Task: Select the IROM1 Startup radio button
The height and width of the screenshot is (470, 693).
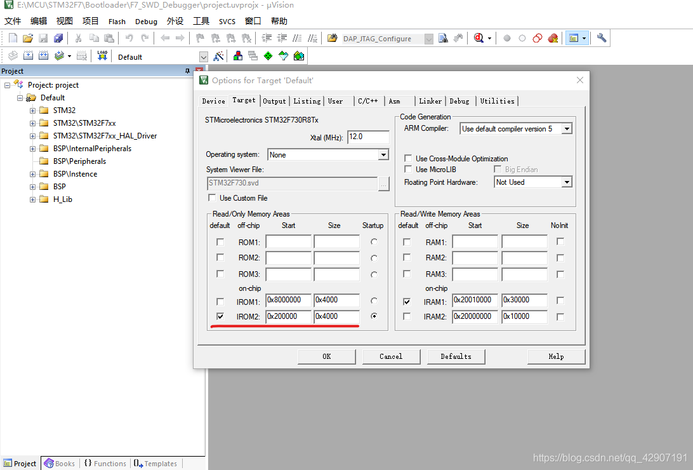Action: pyautogui.click(x=374, y=301)
